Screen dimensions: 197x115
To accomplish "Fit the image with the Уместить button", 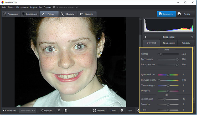I will [99, 111].
